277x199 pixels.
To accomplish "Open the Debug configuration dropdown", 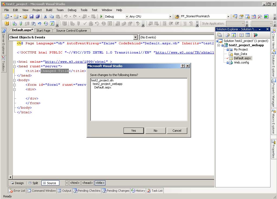I will (127, 16).
